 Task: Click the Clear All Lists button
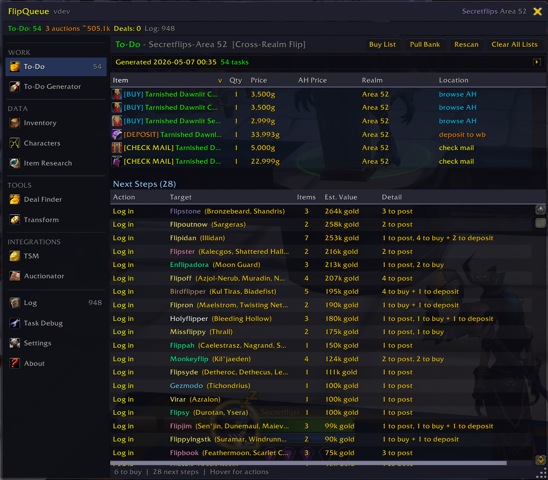[514, 44]
